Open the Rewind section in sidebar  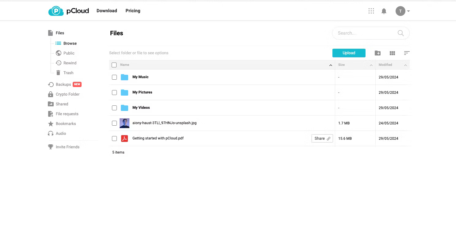[x=70, y=63]
